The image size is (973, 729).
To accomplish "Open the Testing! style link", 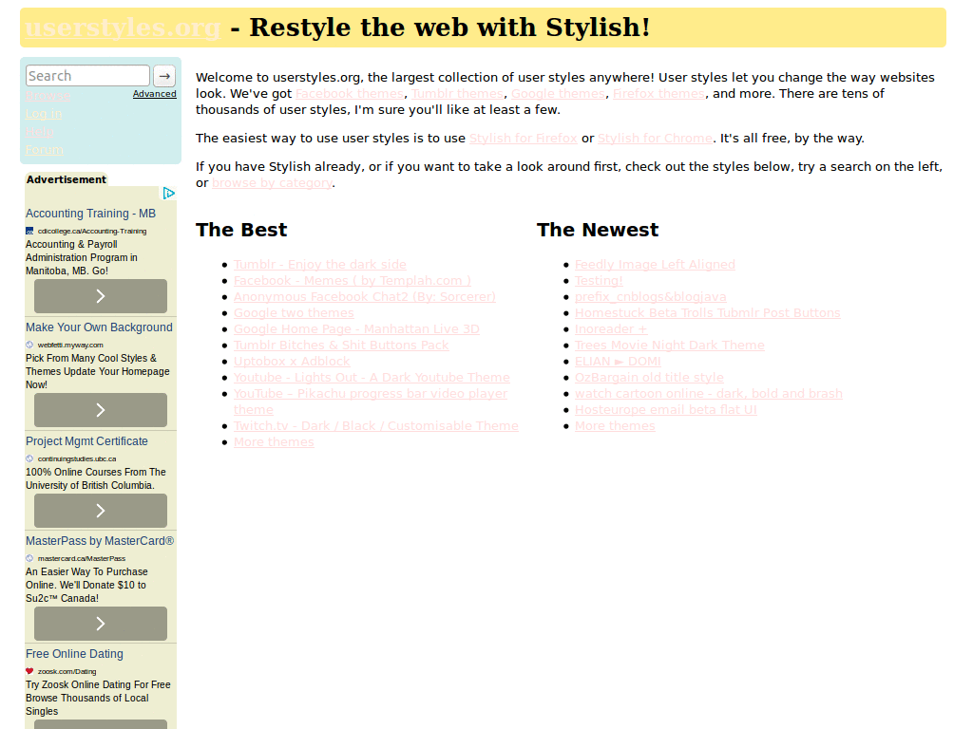I will 599,281.
